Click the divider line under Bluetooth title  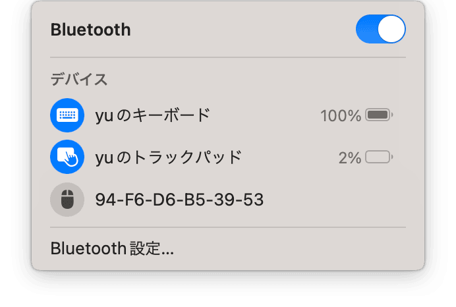tap(228, 57)
